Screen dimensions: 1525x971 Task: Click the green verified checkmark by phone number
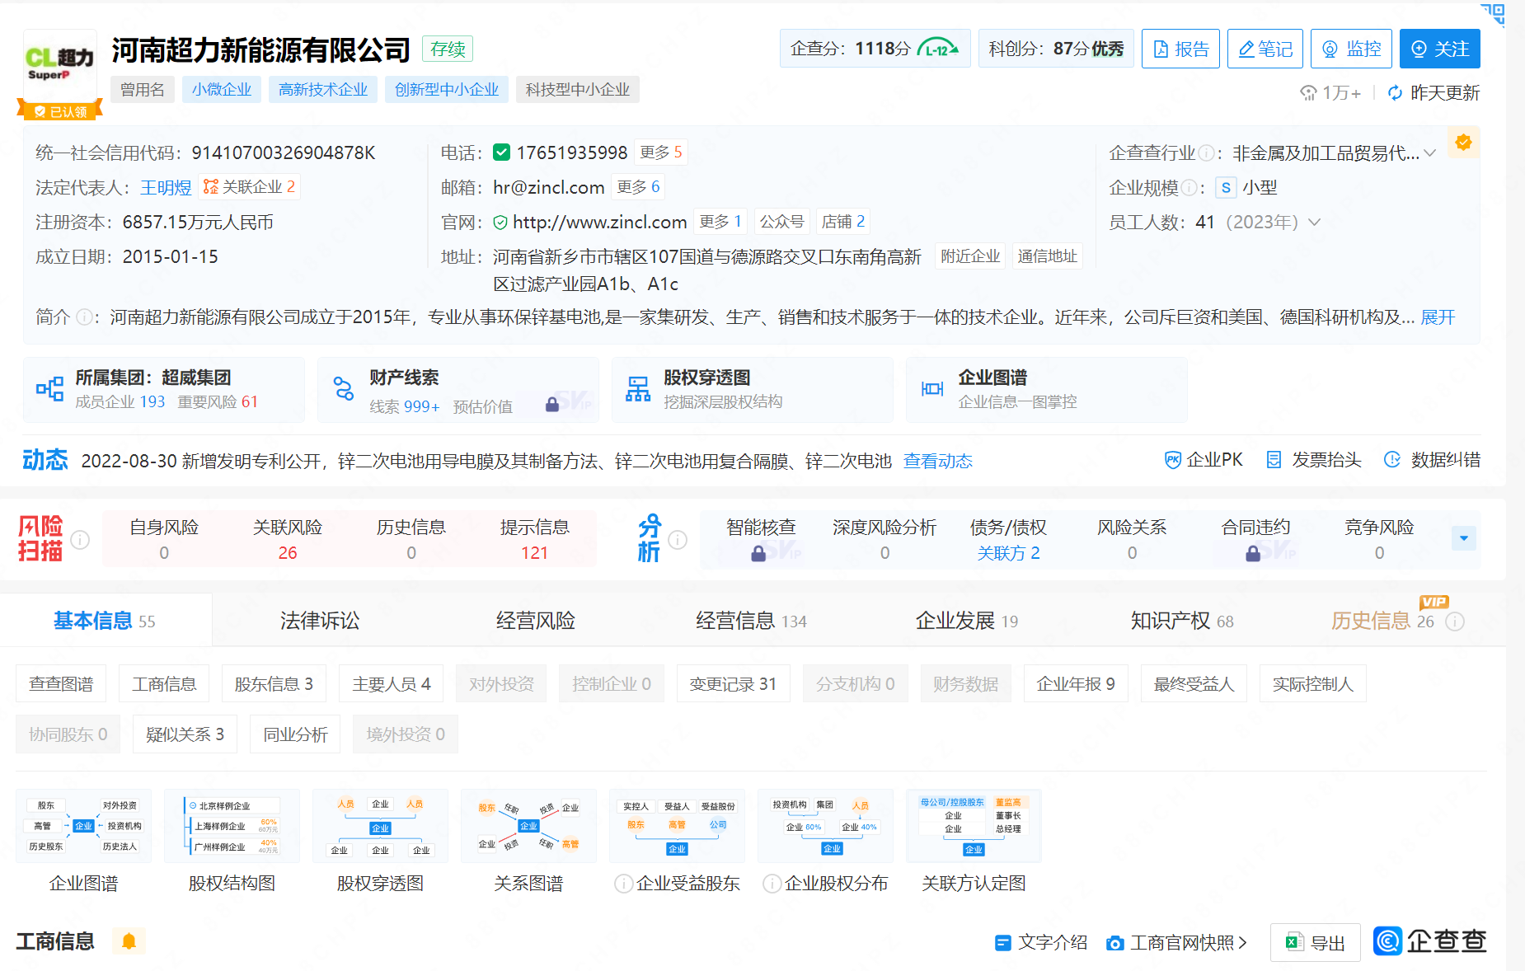[501, 152]
